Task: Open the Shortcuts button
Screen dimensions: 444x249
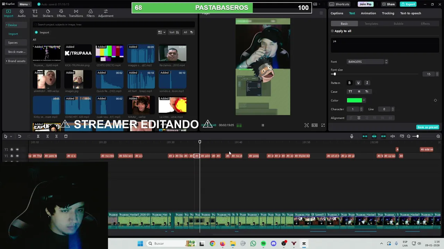Action: point(340,4)
